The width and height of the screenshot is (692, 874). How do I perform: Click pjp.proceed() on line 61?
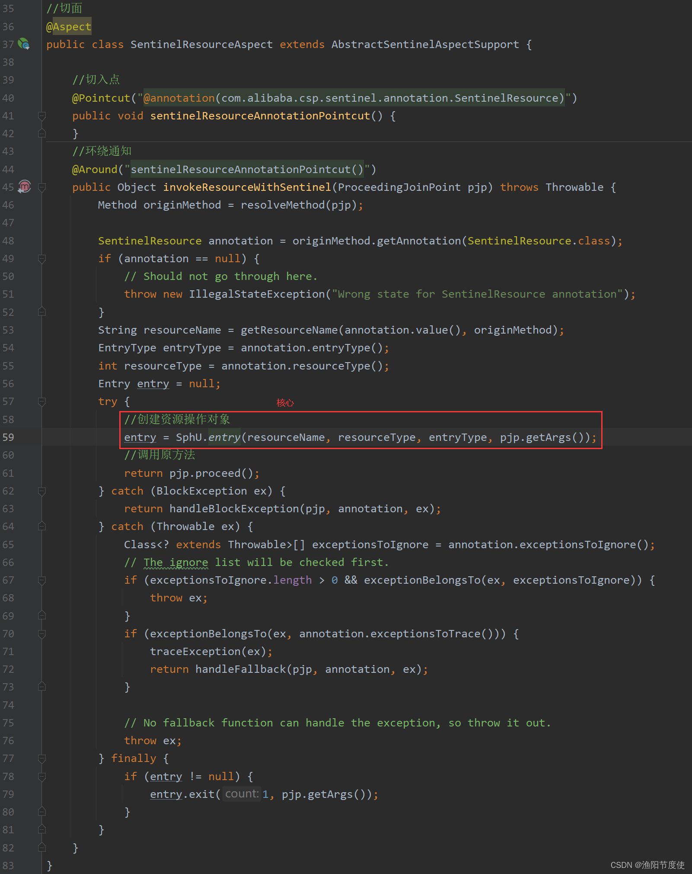(x=211, y=473)
